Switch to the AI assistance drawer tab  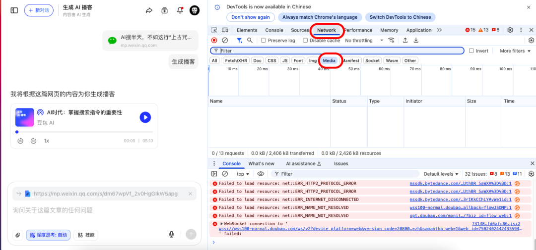[304, 163]
